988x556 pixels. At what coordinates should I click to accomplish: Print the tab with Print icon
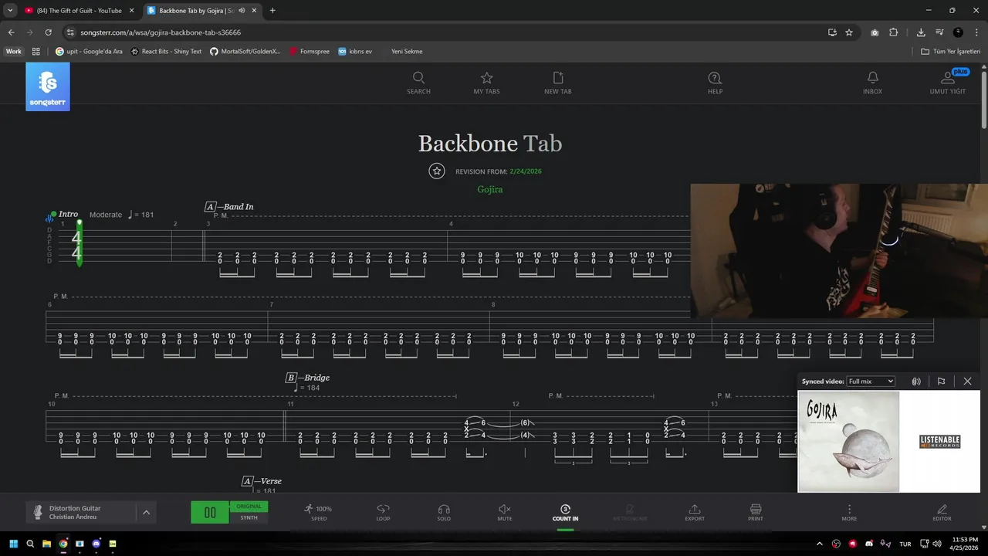(756, 513)
